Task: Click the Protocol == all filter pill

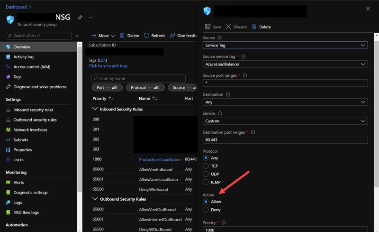Action: pos(145,87)
